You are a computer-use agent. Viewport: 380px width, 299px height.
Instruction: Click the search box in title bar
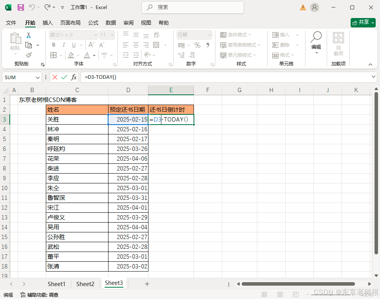coord(193,7)
